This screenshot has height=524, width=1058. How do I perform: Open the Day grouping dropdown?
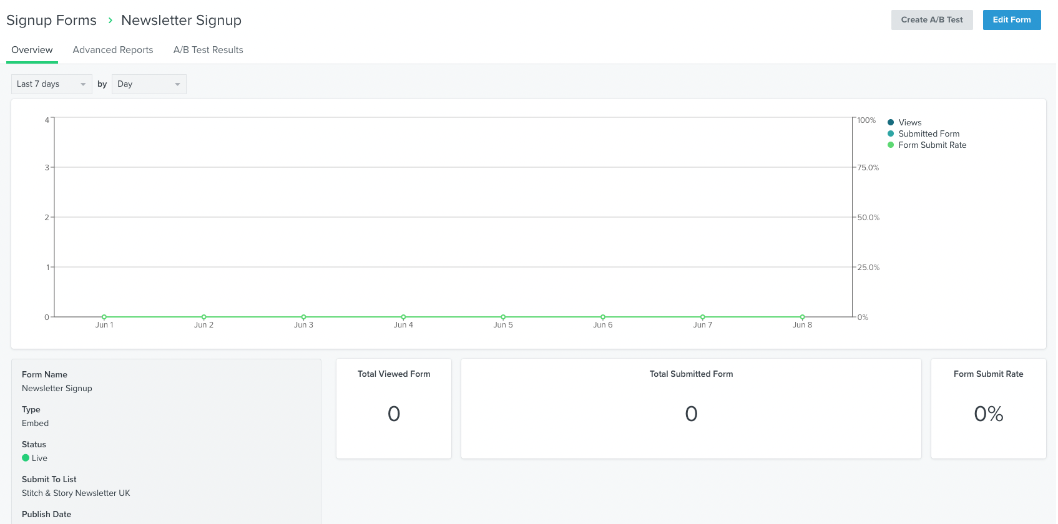click(x=149, y=84)
